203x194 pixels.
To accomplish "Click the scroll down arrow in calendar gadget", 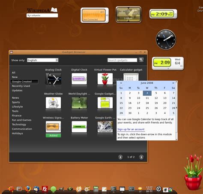I will click(176, 139).
